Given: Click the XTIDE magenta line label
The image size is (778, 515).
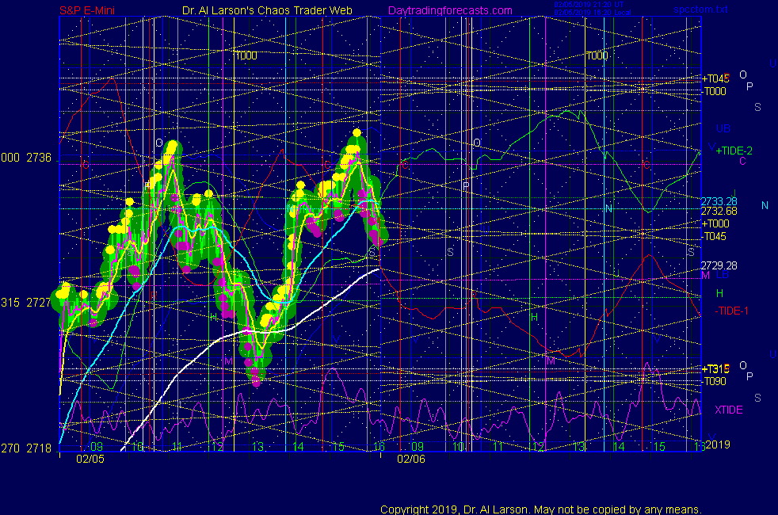Looking at the screenshot, I should [x=728, y=410].
